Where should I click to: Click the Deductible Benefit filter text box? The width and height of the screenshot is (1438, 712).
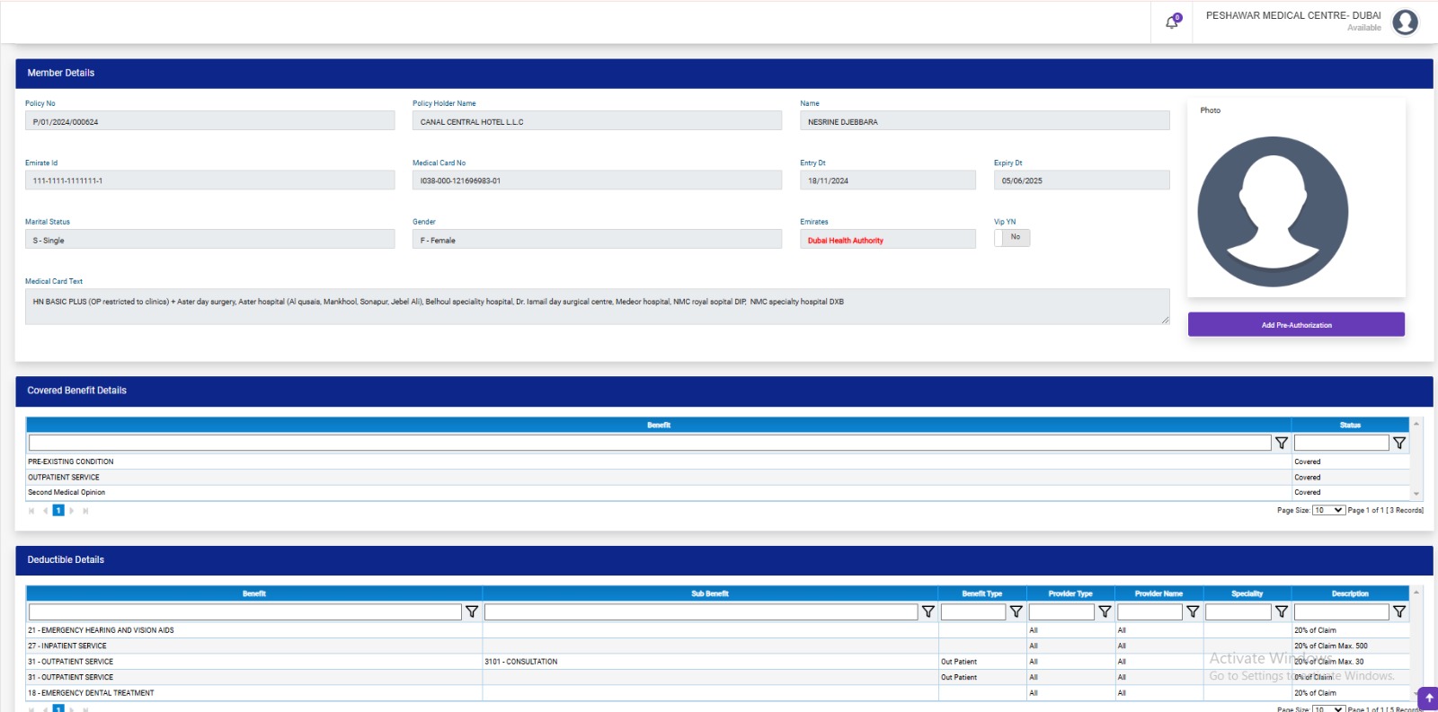[x=244, y=611]
